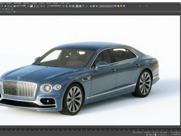Click the eye icon next to the Populate tab

[14, 12]
